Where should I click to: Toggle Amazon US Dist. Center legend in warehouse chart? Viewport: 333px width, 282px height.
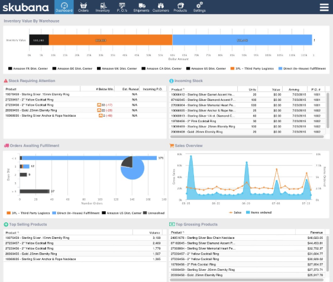206,68
